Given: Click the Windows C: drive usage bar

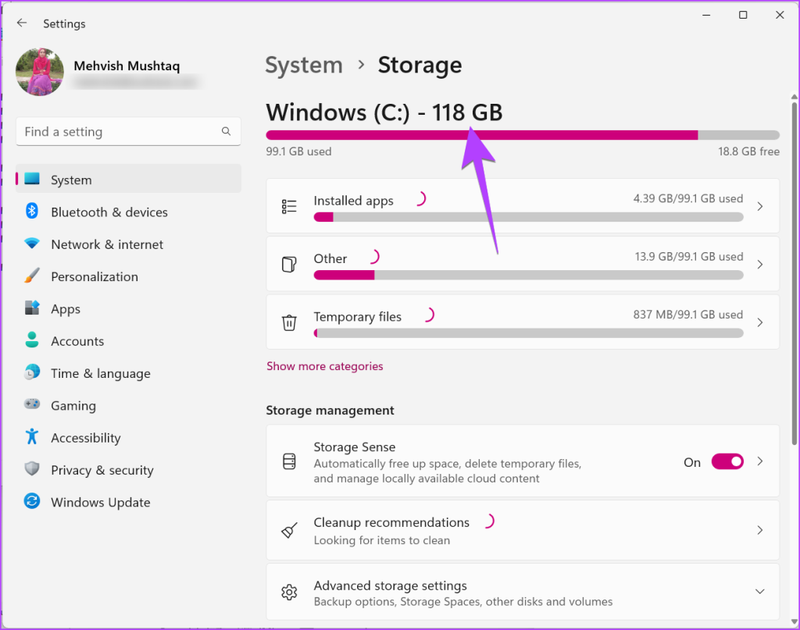Looking at the screenshot, I should point(522,135).
